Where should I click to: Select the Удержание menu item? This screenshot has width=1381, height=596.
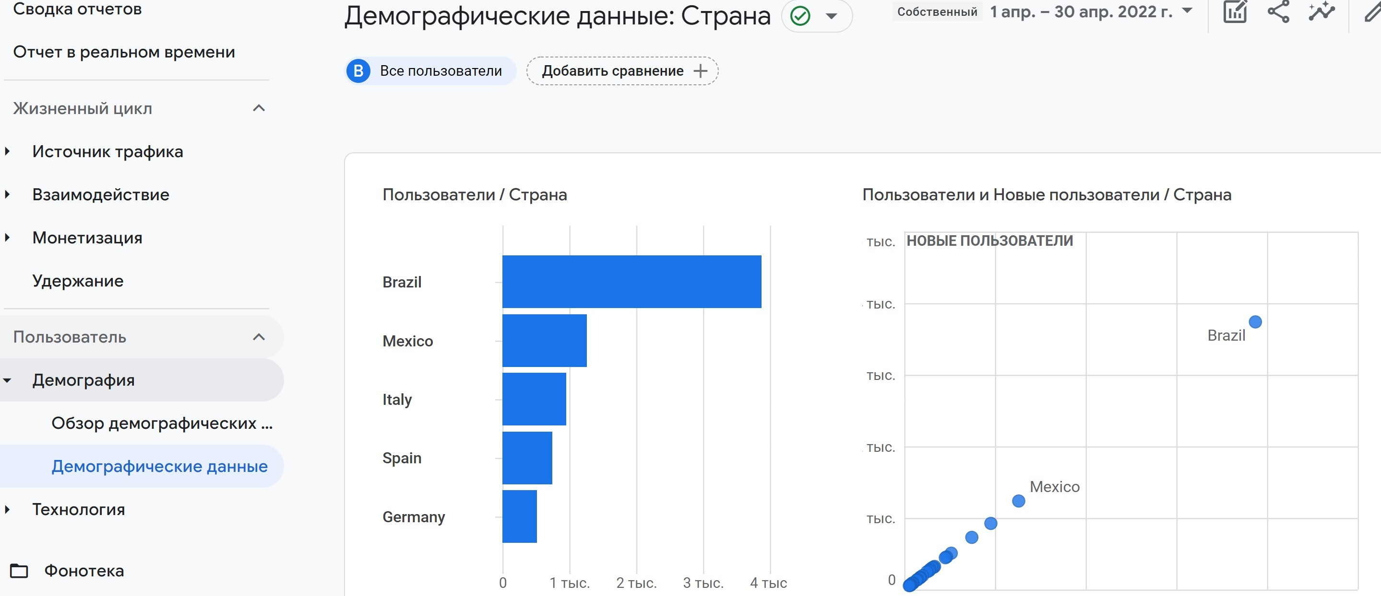click(78, 281)
